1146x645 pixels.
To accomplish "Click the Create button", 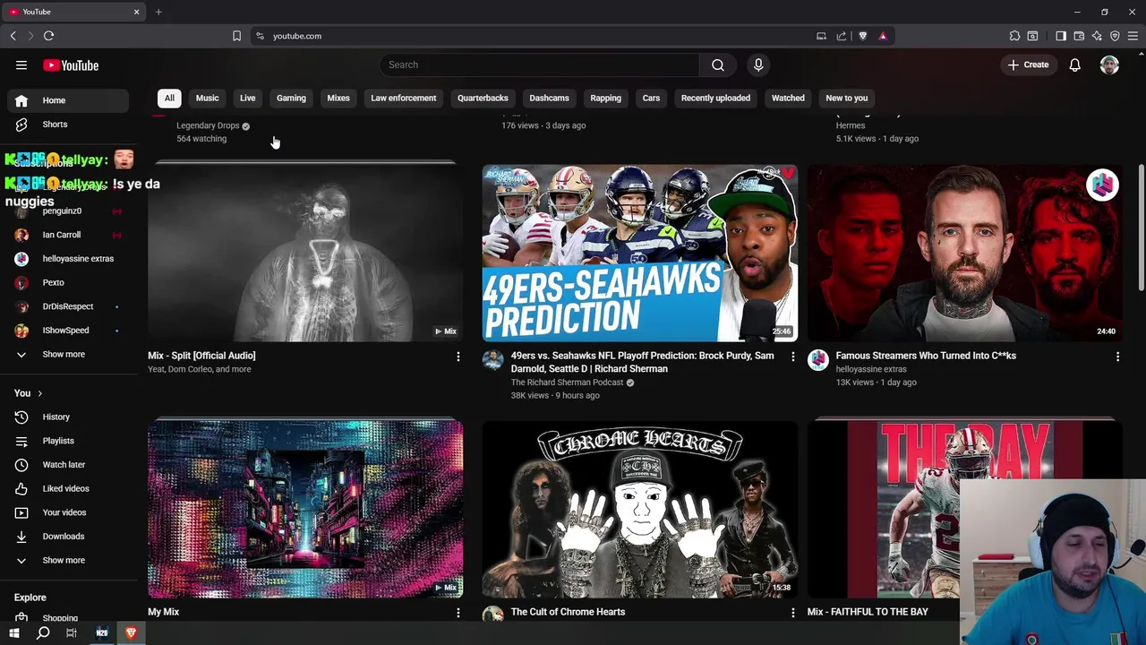I will [1028, 64].
